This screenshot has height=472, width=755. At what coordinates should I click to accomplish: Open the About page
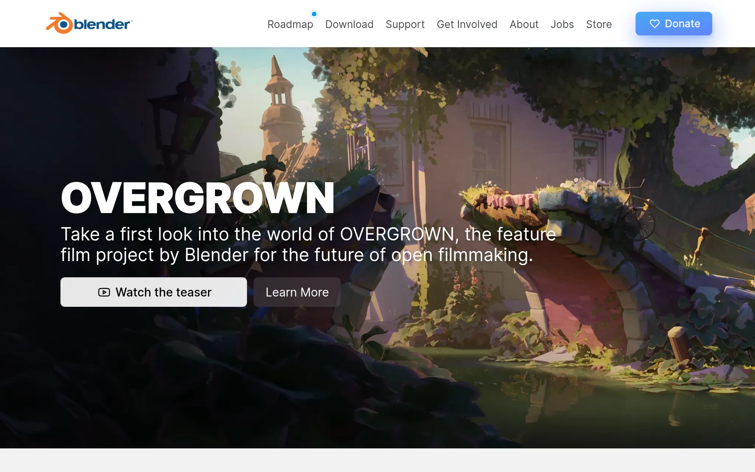(x=524, y=24)
